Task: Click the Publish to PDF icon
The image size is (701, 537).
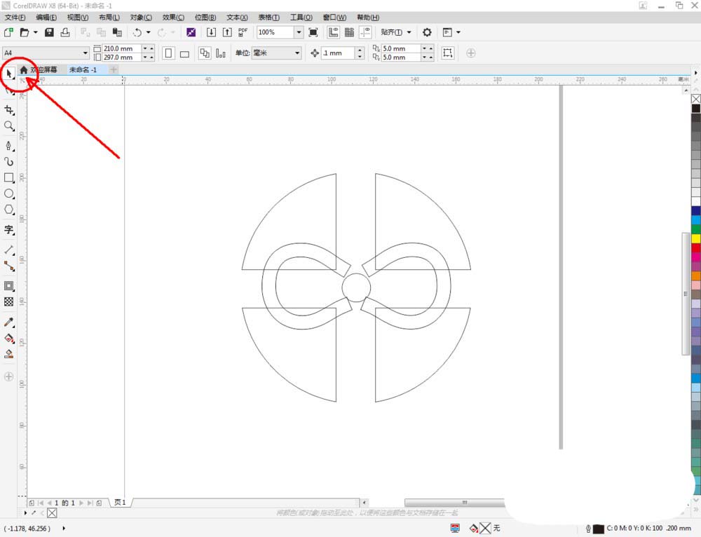Action: coord(243,32)
